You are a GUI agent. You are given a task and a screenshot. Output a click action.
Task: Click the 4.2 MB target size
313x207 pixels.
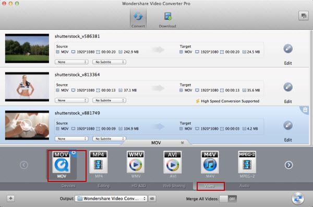pyautogui.click(x=252, y=129)
